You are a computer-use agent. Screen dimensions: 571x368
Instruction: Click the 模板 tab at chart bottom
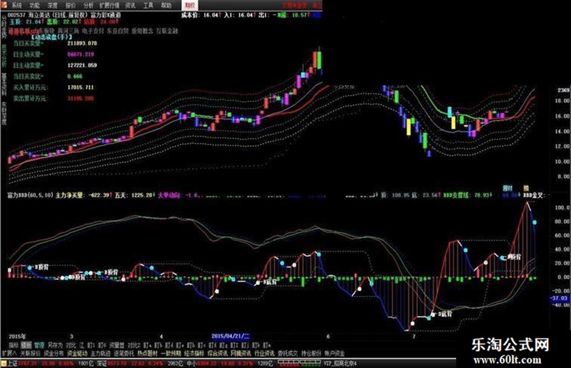[x=26, y=345]
